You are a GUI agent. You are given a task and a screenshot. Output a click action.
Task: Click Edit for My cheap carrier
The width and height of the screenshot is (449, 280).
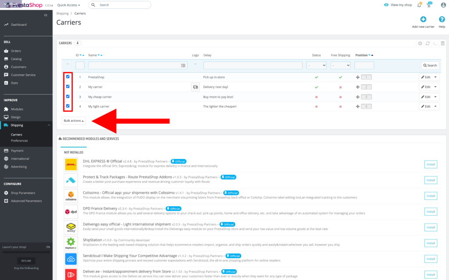[x=426, y=97]
